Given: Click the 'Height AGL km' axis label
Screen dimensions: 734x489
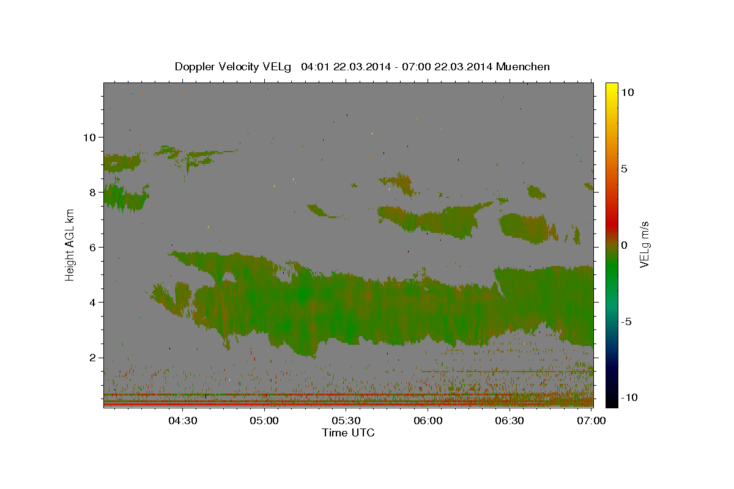Looking at the screenshot, I should click(x=70, y=244).
